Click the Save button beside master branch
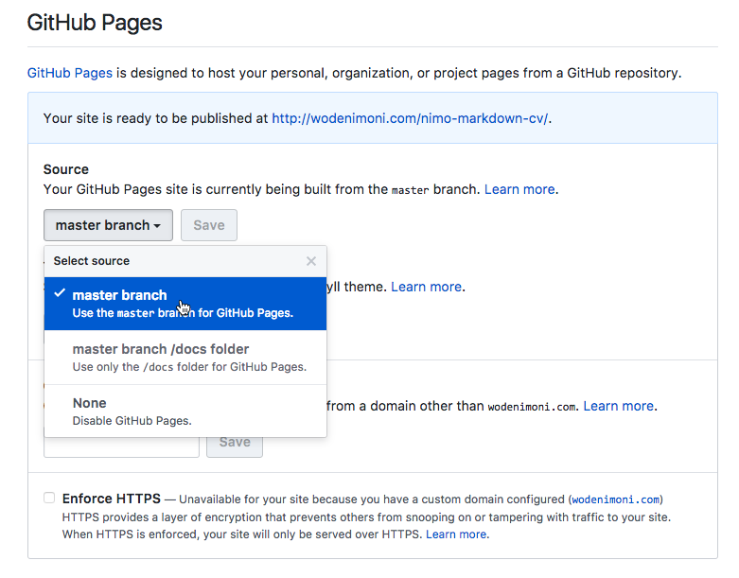Screen dimensions: 739x578 (x=209, y=225)
